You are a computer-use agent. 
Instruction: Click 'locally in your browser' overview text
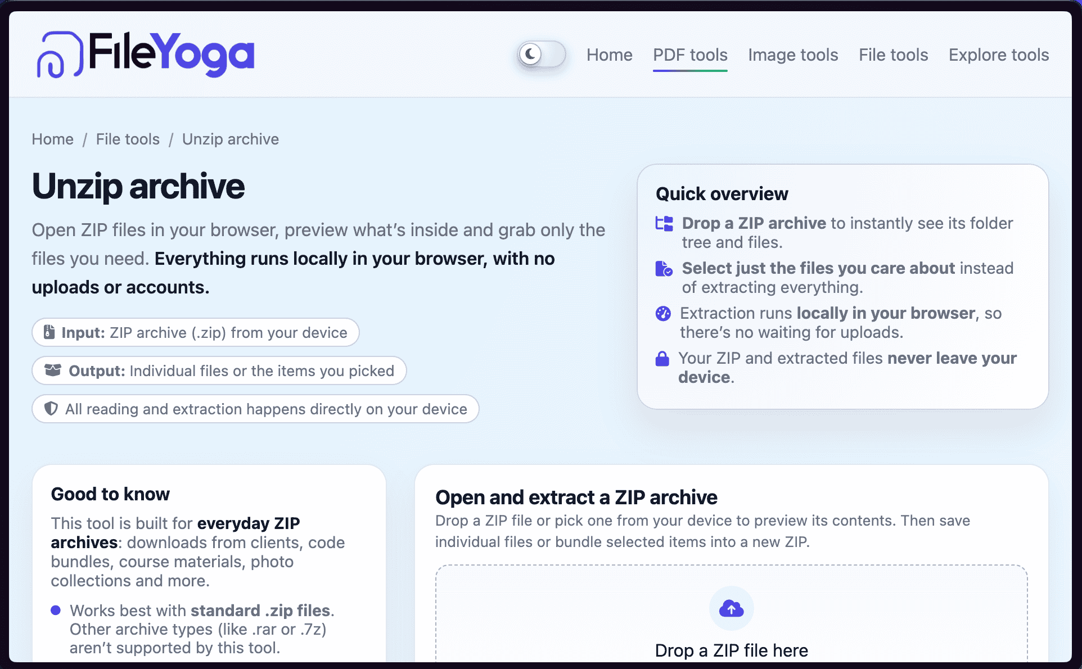(886, 313)
